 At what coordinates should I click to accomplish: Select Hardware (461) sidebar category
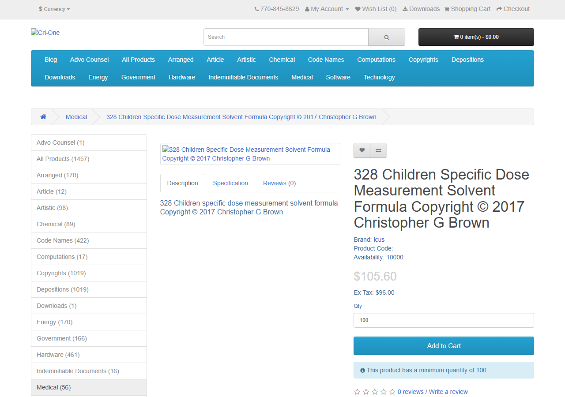[89, 355]
